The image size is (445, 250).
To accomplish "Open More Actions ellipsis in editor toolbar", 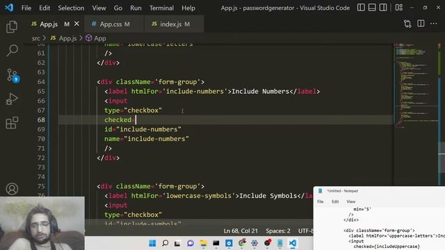I will (x=434, y=24).
